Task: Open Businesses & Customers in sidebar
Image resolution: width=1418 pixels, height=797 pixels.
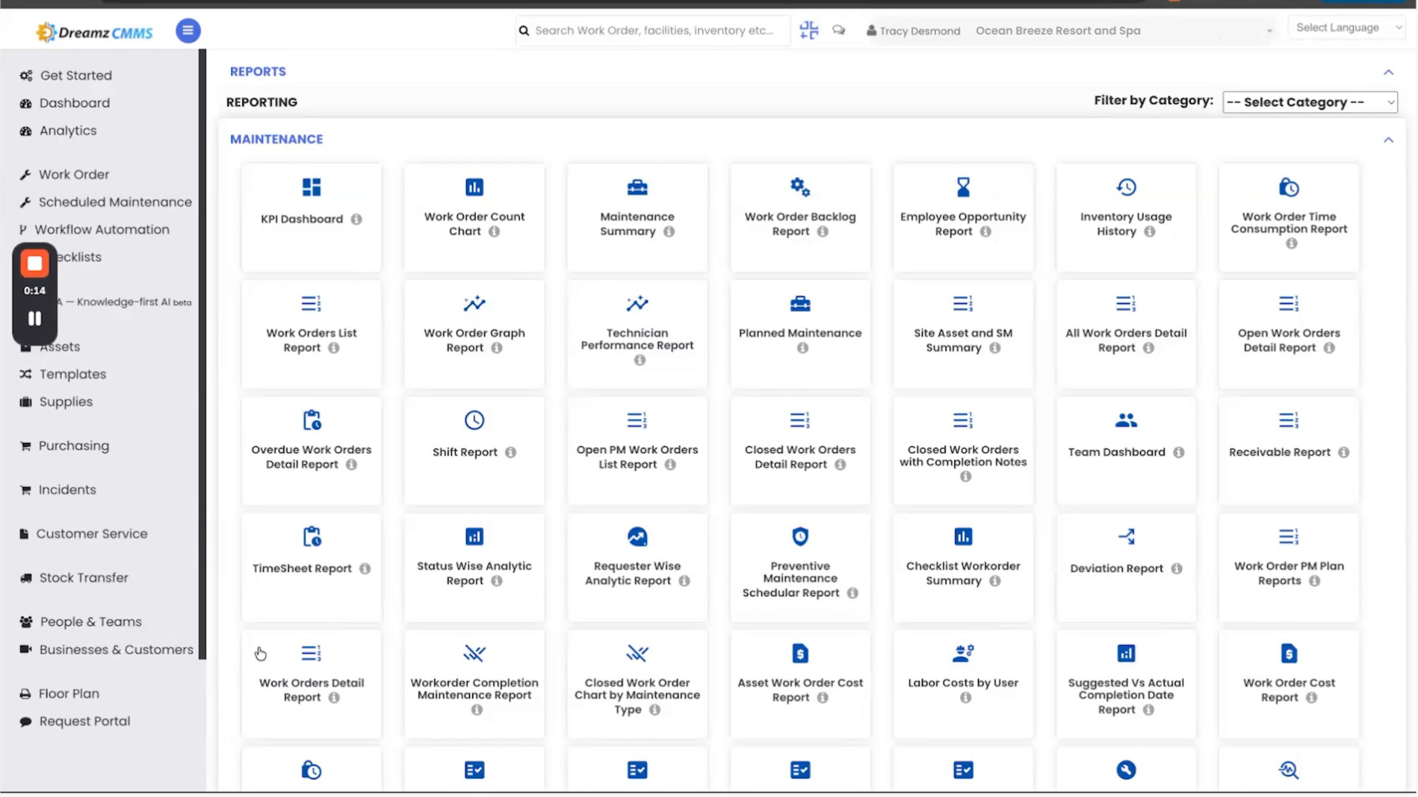Action: (116, 649)
